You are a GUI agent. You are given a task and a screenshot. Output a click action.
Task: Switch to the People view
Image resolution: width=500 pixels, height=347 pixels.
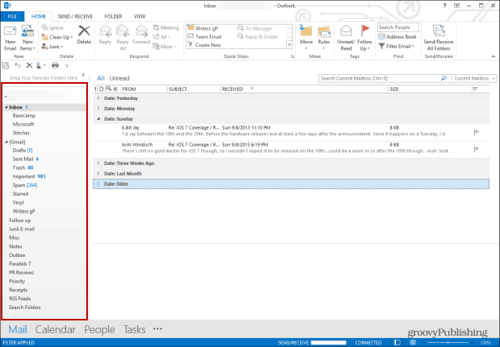pos(99,329)
